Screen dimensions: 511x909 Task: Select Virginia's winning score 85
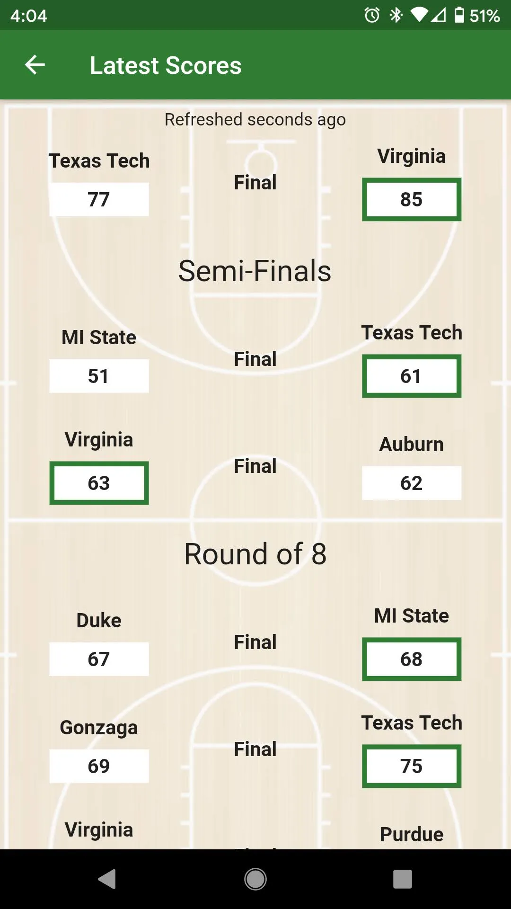[412, 199]
